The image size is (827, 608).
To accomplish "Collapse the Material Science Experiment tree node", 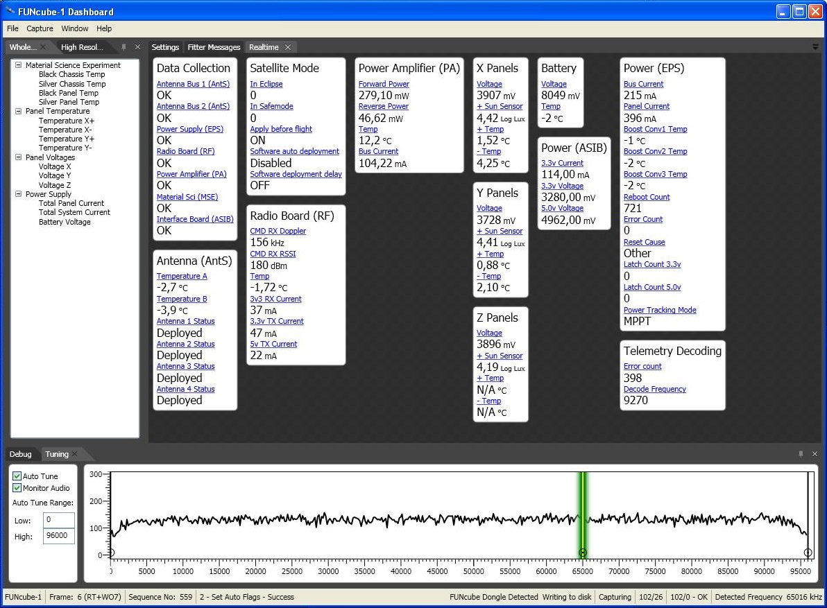I will pos(19,64).
